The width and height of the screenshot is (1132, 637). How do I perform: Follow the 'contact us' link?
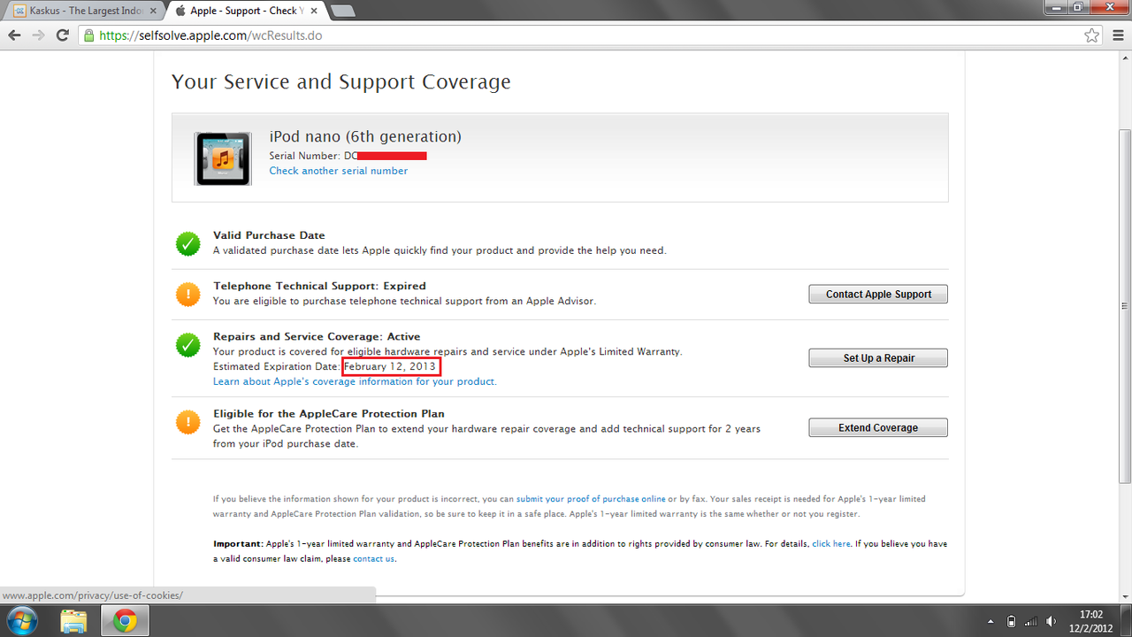pos(373,559)
